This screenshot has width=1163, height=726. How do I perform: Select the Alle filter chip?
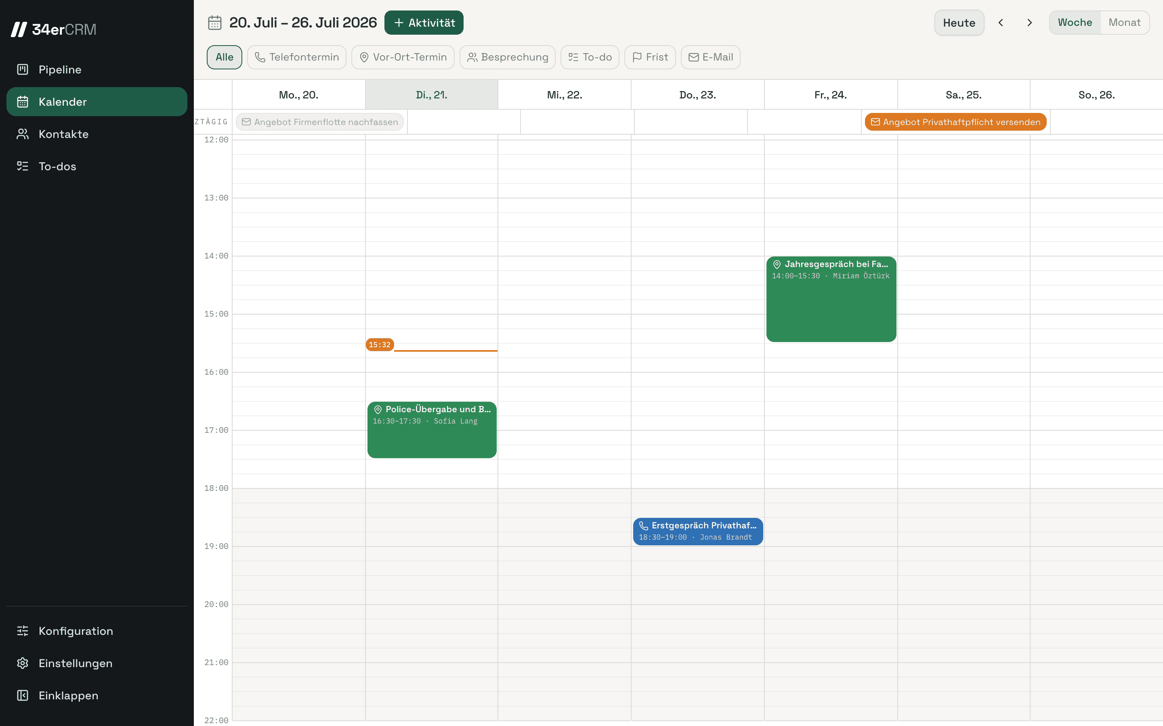[x=225, y=57]
